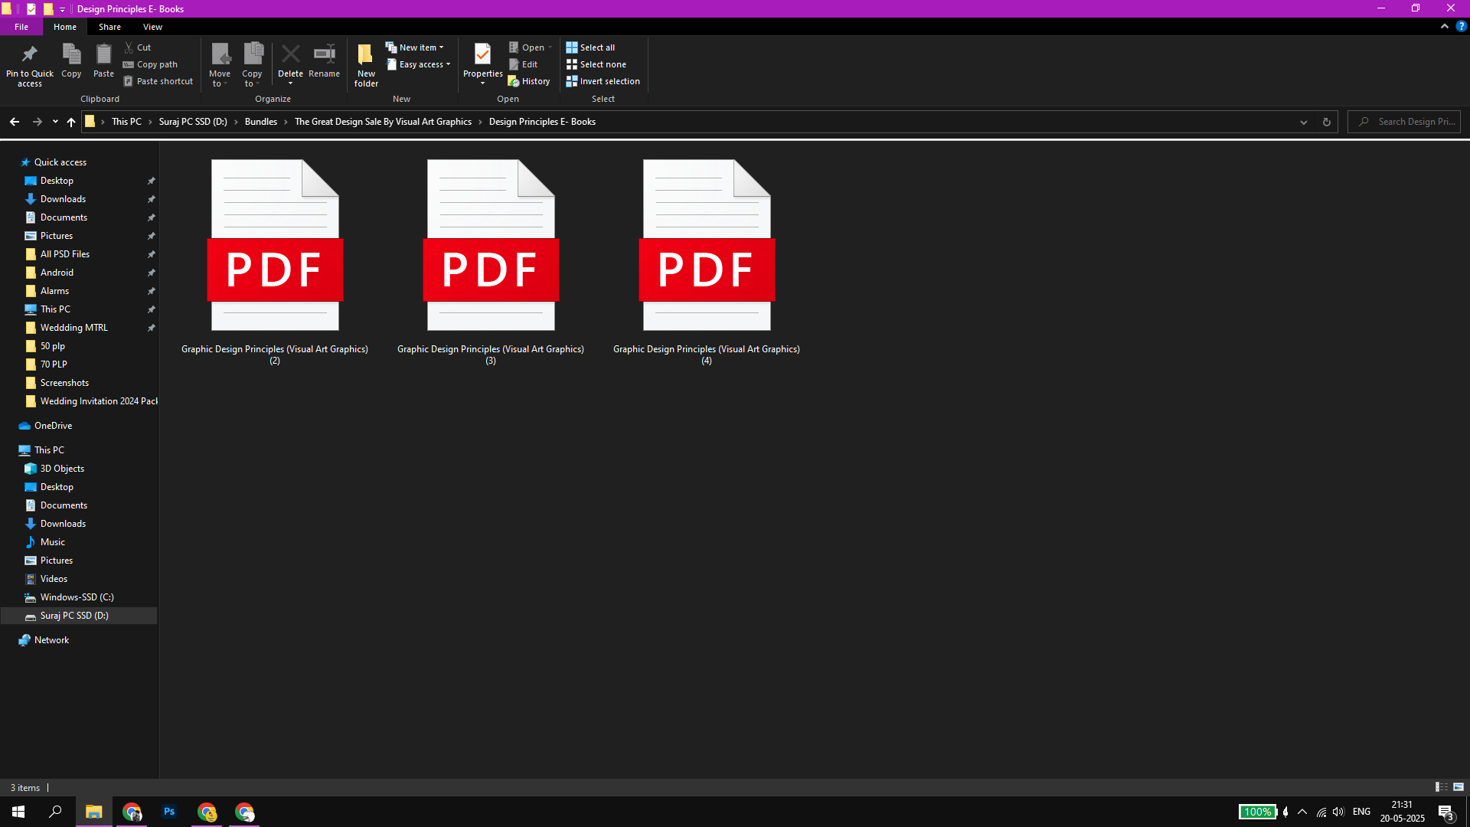Open Properties with checkmark icon
The height and width of the screenshot is (827, 1470).
click(x=482, y=54)
